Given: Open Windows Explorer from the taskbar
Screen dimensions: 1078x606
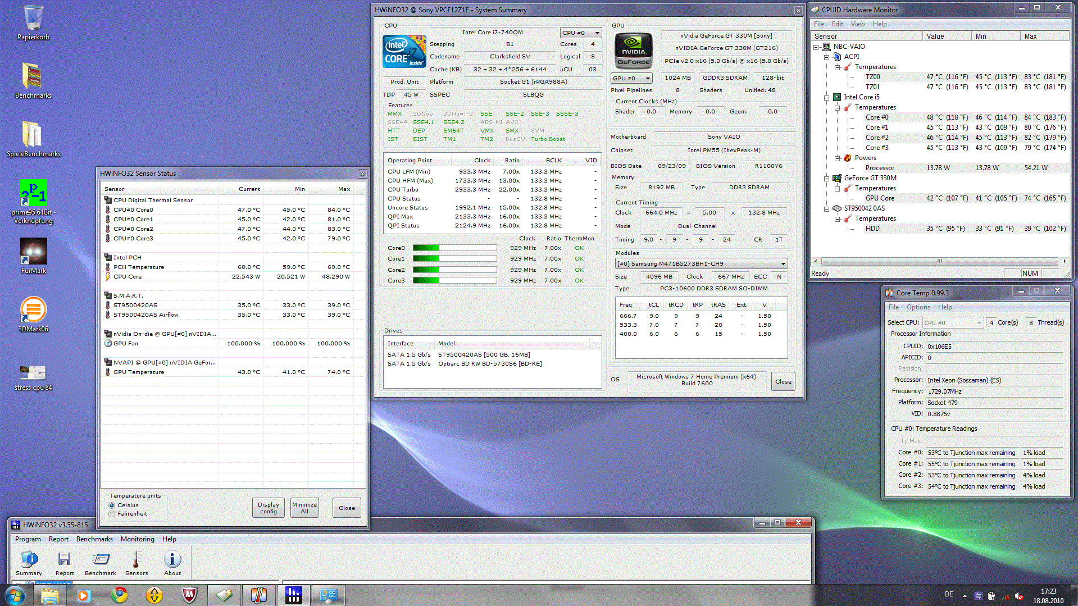Looking at the screenshot, I should coord(50,595).
